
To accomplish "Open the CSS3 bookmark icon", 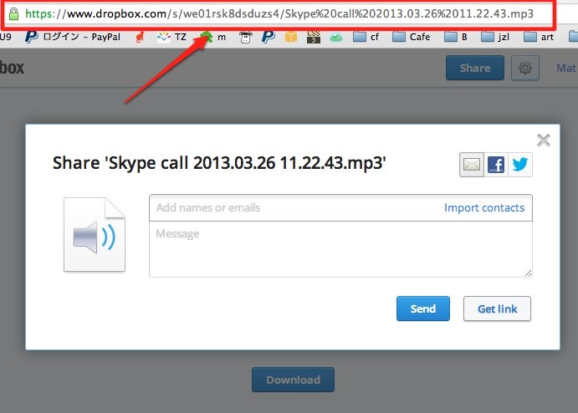I will (x=314, y=37).
